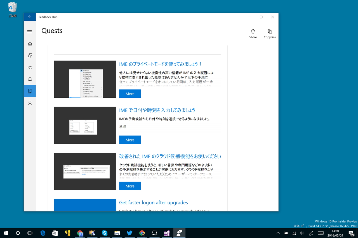Viewport: 358px width, 238px height.
Task: Toggle the hamburger navigation menu
Action: [x=30, y=32]
